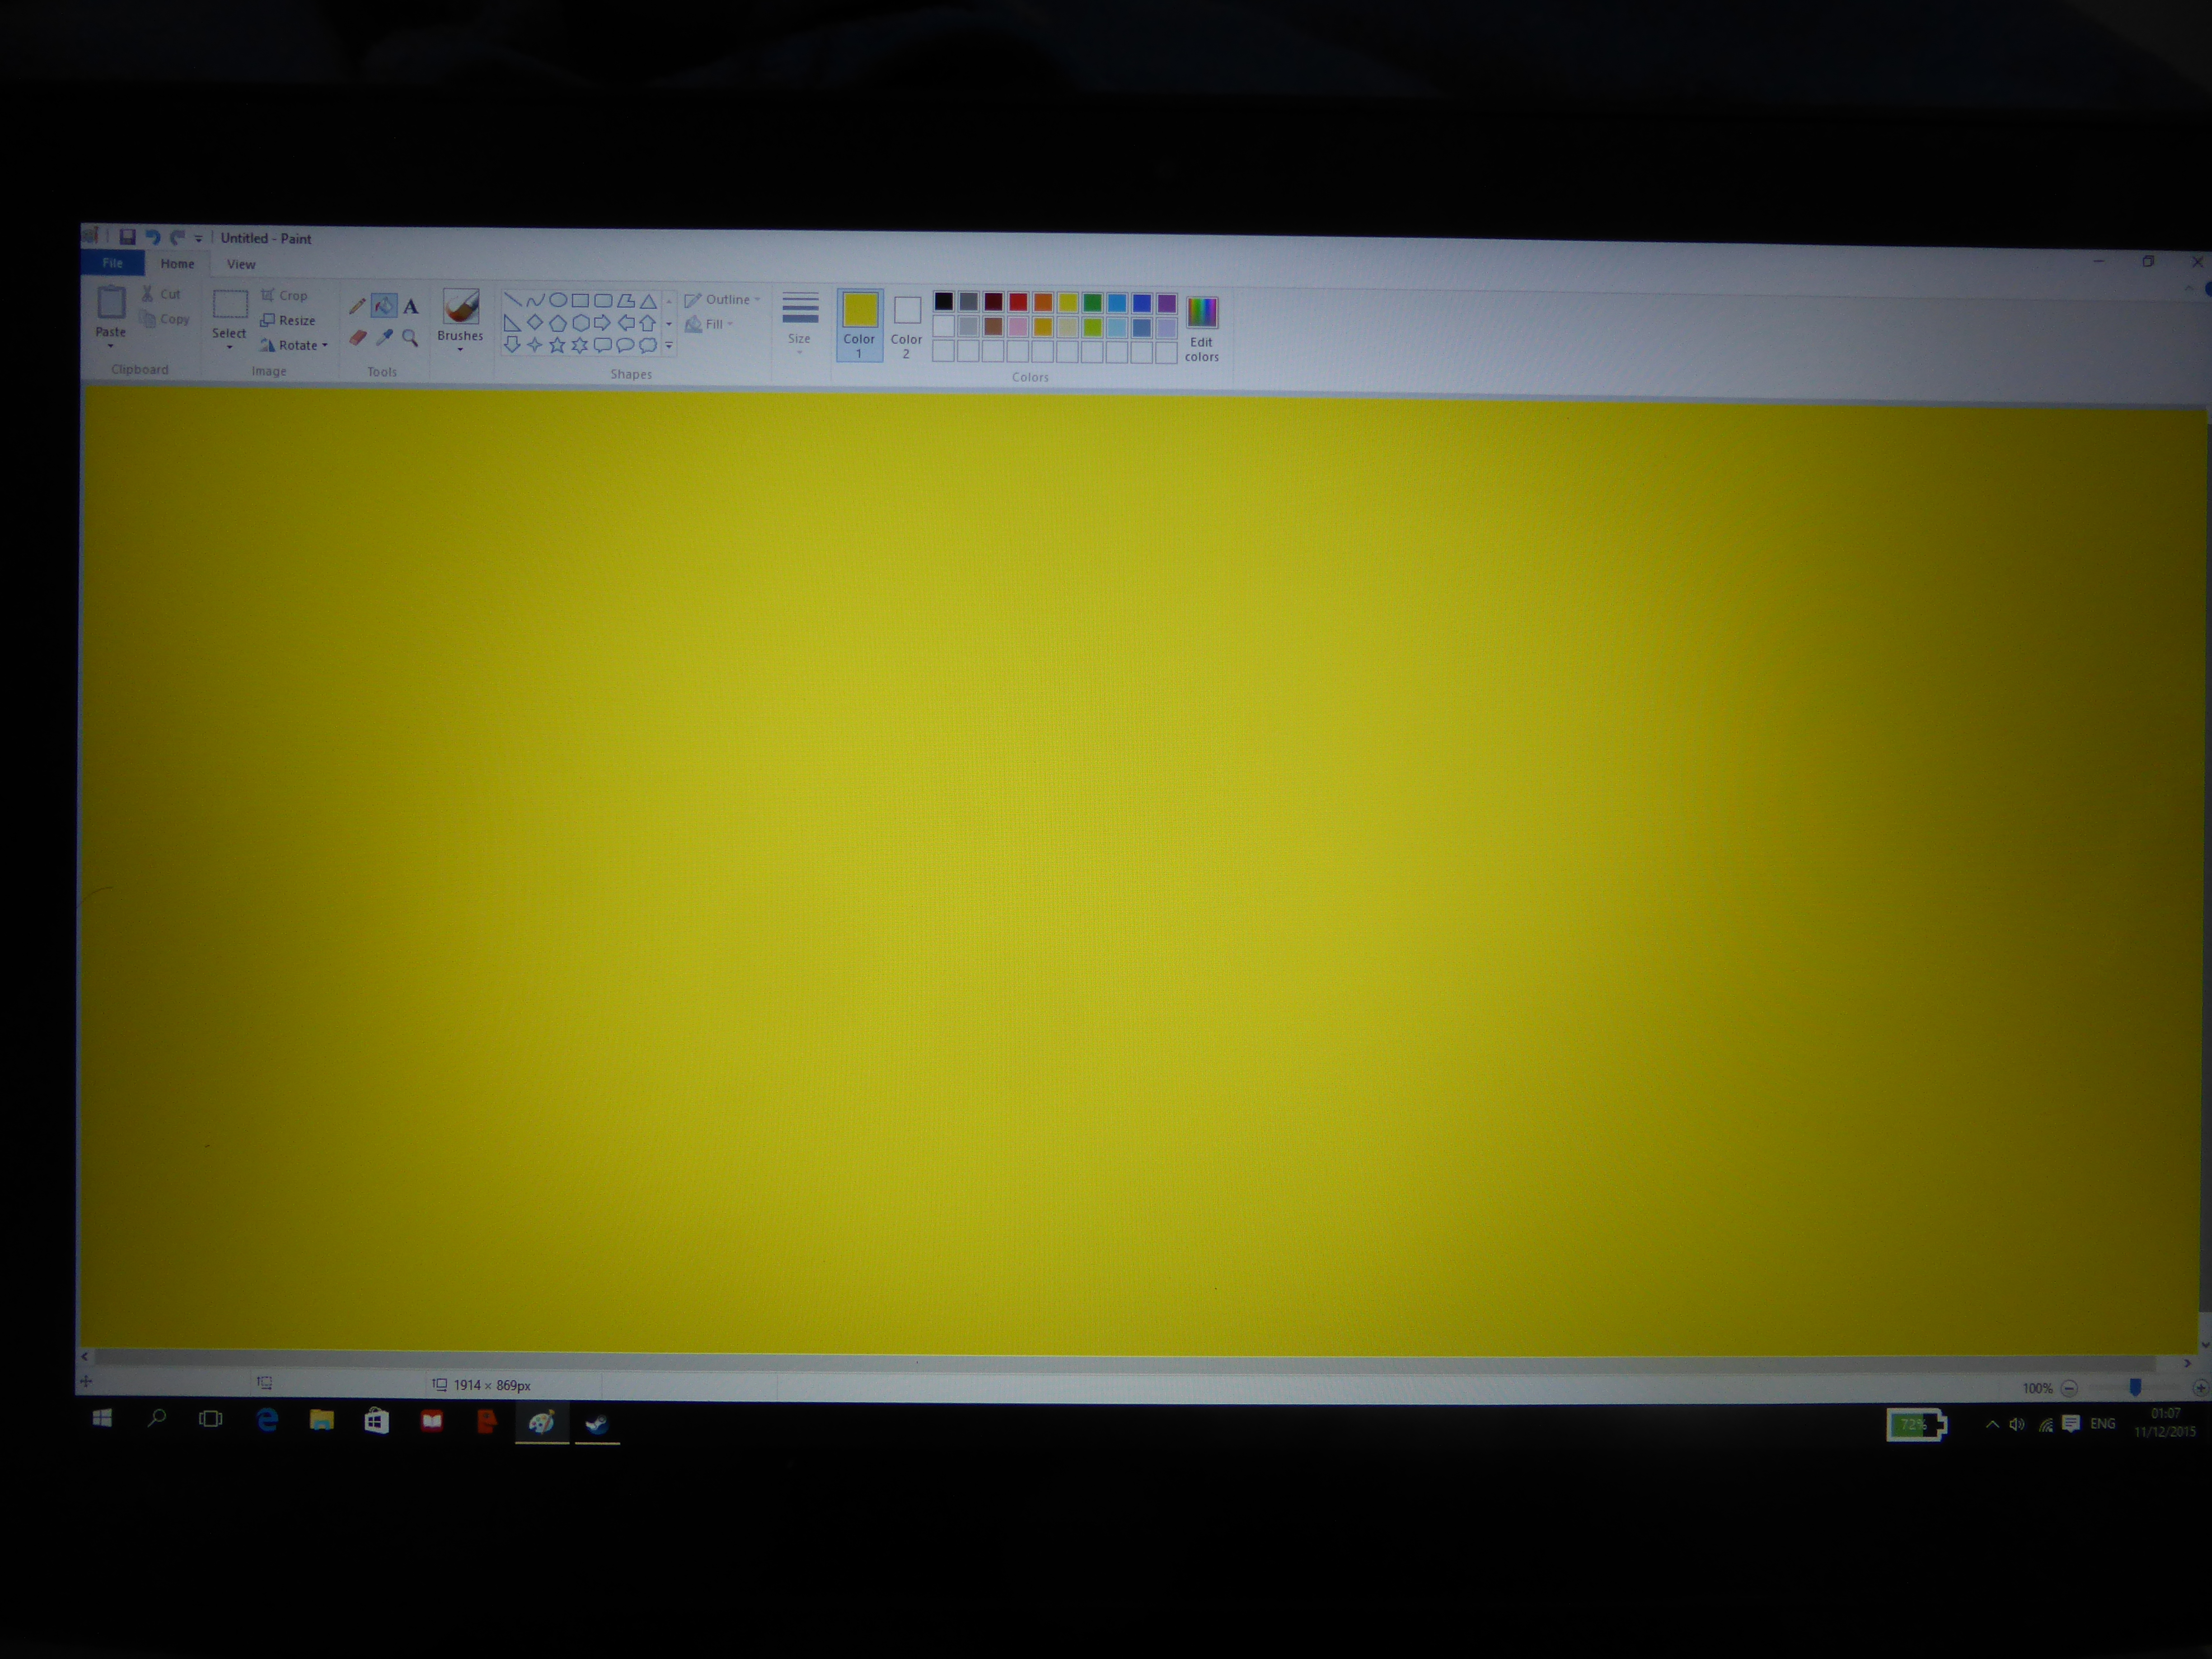The height and width of the screenshot is (1659, 2212).
Task: Choose the Hexagon shape
Action: click(x=580, y=322)
